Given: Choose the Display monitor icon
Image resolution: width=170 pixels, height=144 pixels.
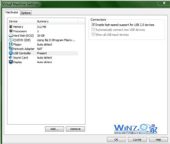Looking at the screenshot, I should click(x=11, y=62).
